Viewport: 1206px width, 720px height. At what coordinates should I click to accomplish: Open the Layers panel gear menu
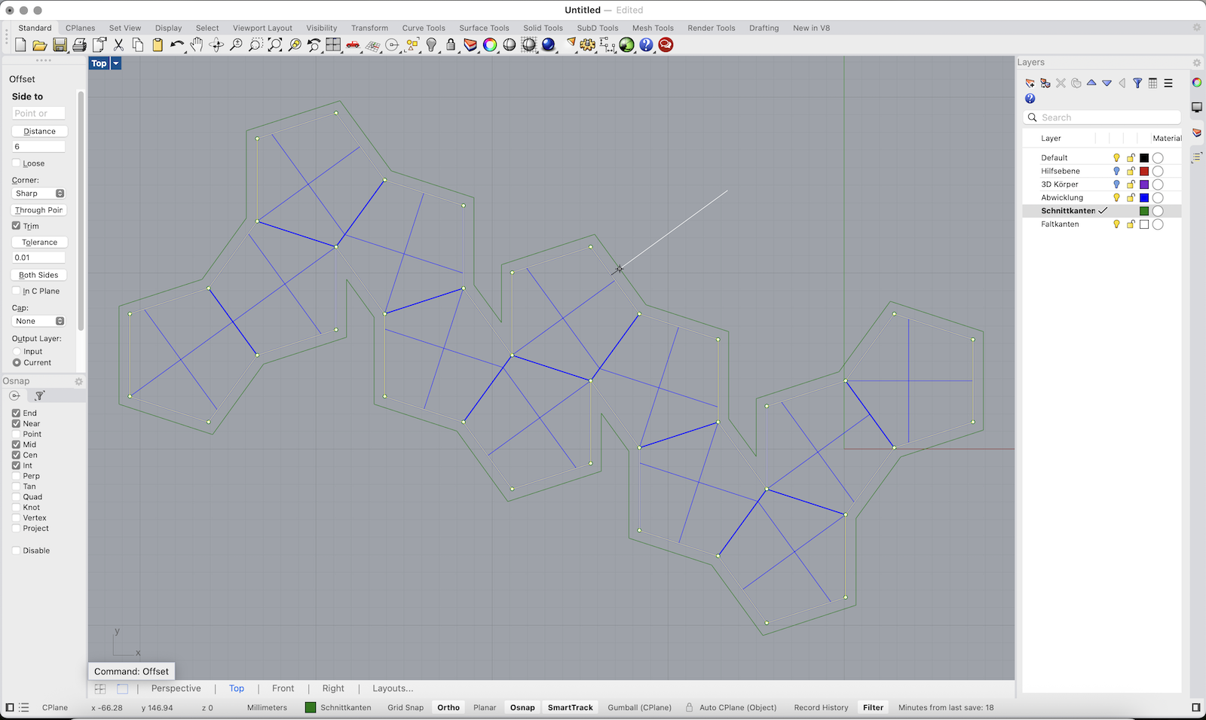[x=1196, y=63]
